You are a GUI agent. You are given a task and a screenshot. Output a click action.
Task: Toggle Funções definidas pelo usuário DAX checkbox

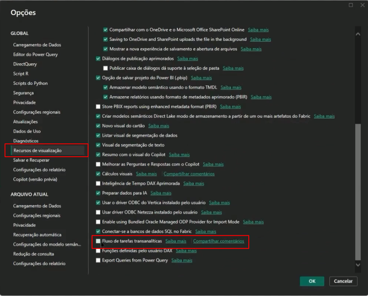click(98, 251)
